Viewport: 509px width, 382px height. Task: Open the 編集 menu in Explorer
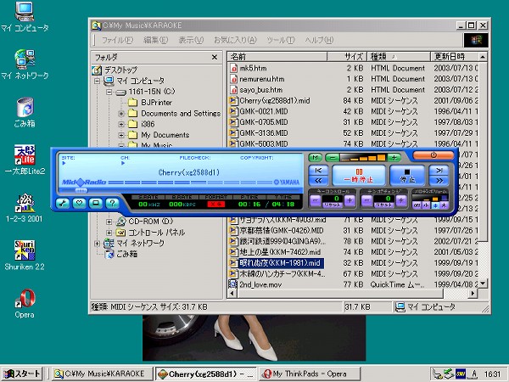155,40
